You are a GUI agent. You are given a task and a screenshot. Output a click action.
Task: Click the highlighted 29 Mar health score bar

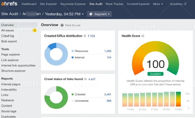(x=178, y=99)
